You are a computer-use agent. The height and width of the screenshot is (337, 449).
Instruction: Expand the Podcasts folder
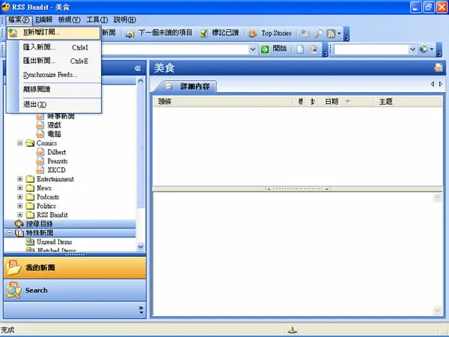pos(19,197)
